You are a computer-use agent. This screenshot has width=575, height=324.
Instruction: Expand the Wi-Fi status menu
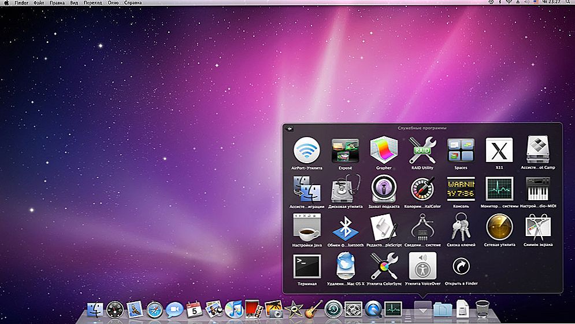click(x=509, y=2)
